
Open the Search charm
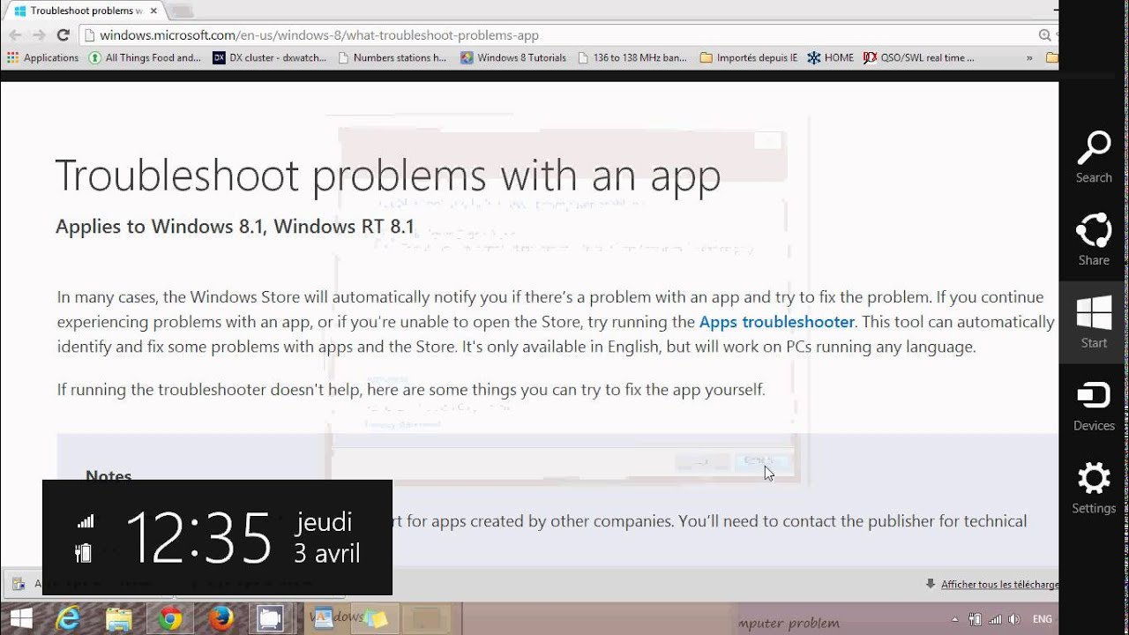(x=1094, y=158)
